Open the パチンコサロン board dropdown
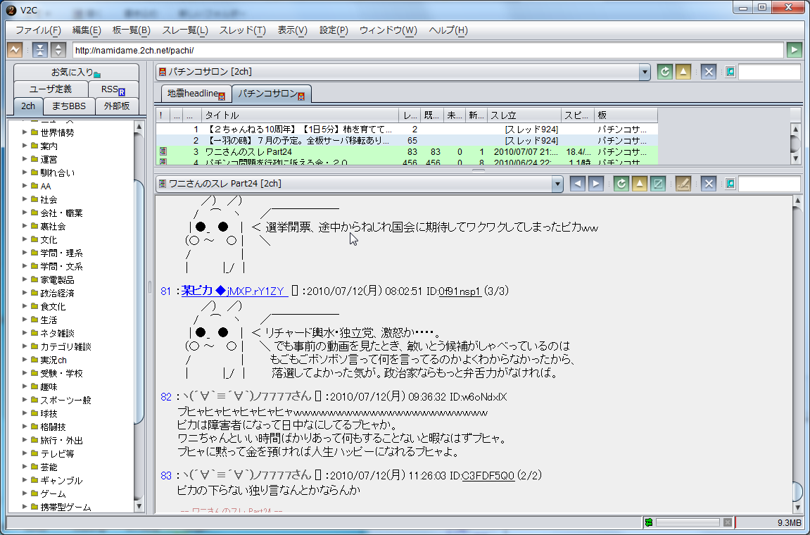The width and height of the screenshot is (810, 535). 644,72
